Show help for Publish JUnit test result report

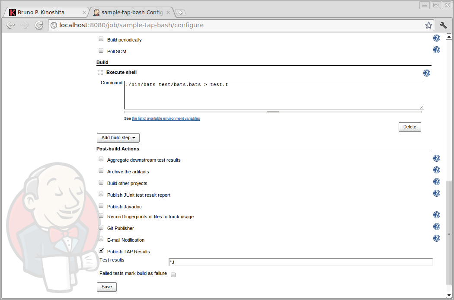pyautogui.click(x=437, y=193)
